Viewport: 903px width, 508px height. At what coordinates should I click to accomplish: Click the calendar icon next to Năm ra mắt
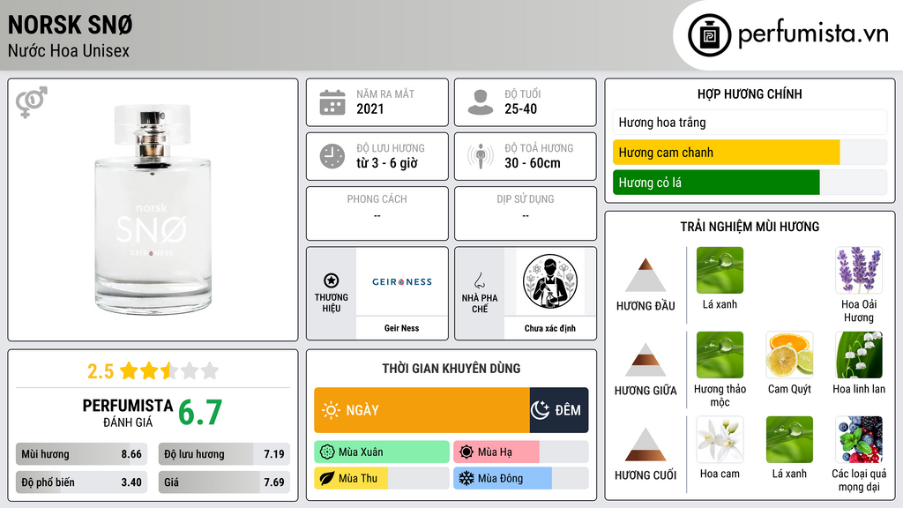(x=332, y=102)
